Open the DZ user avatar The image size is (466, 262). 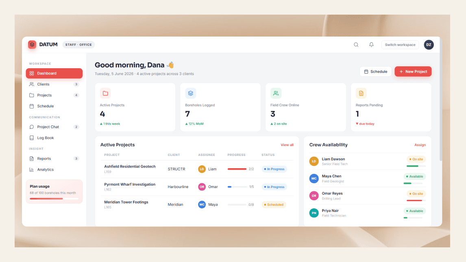tap(429, 45)
